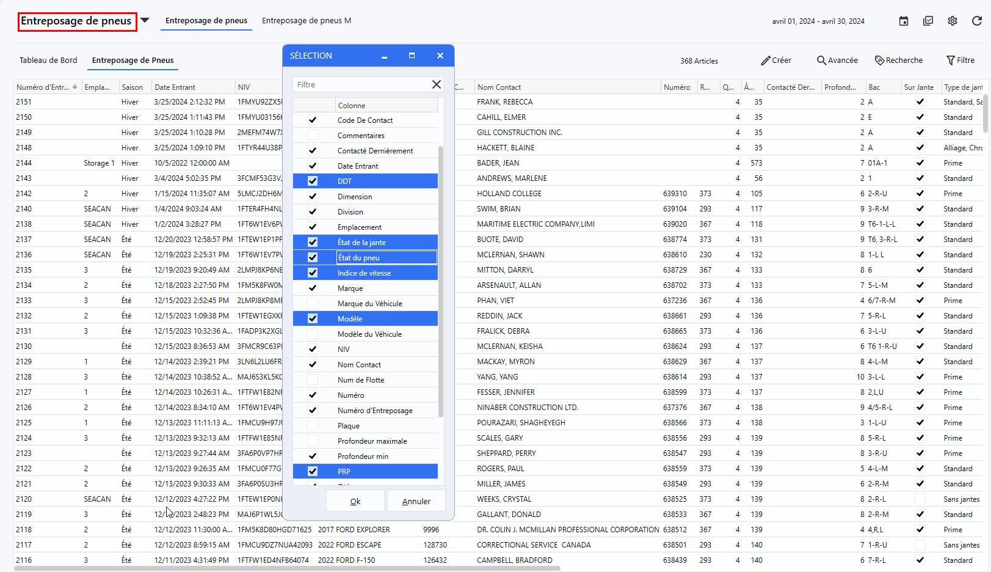Screen dimensions: 991x572
Task: Click Annuler in the Sélection dialog
Action: (416, 501)
